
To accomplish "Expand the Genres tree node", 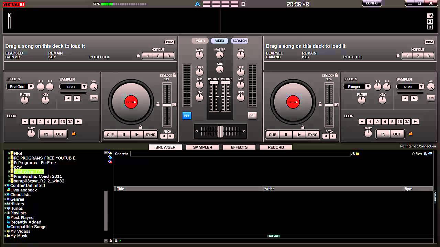I will click(x=5, y=199).
